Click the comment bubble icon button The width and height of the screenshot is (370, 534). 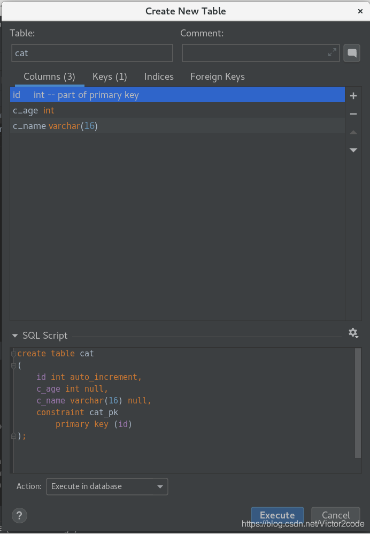click(x=352, y=53)
